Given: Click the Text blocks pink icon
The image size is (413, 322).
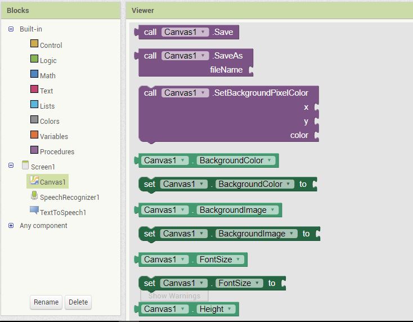Looking at the screenshot, I should point(34,89).
